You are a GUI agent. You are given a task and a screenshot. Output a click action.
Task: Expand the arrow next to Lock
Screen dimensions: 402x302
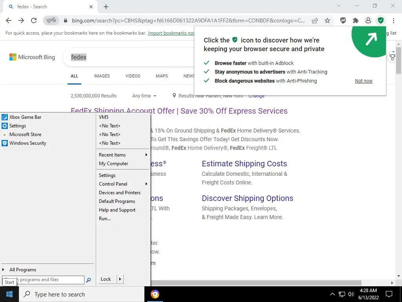click(x=120, y=279)
